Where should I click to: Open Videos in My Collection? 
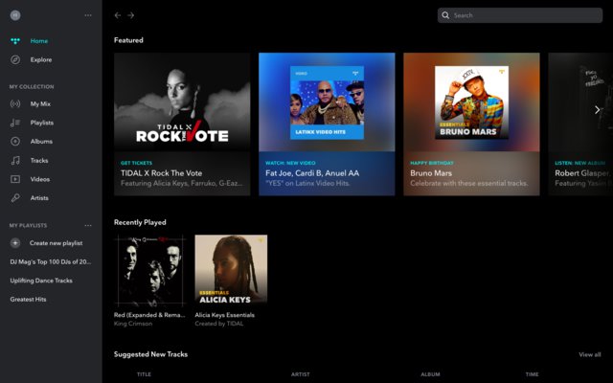click(x=40, y=179)
